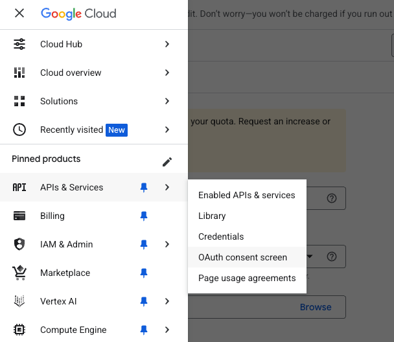Open the Cloud Hub menu item

tap(94, 44)
